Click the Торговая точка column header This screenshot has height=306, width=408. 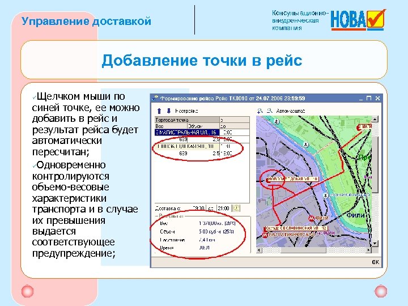pyautogui.click(x=187, y=120)
